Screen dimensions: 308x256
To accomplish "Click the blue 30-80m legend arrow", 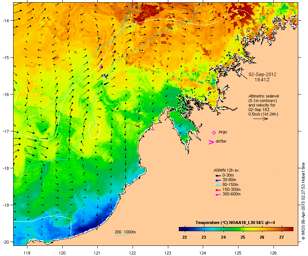I will point(218,180).
